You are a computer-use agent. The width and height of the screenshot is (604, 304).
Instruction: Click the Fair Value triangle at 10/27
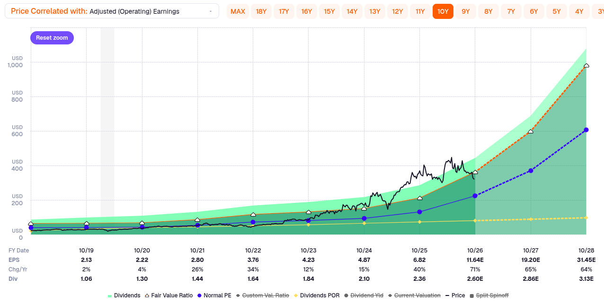click(x=531, y=131)
